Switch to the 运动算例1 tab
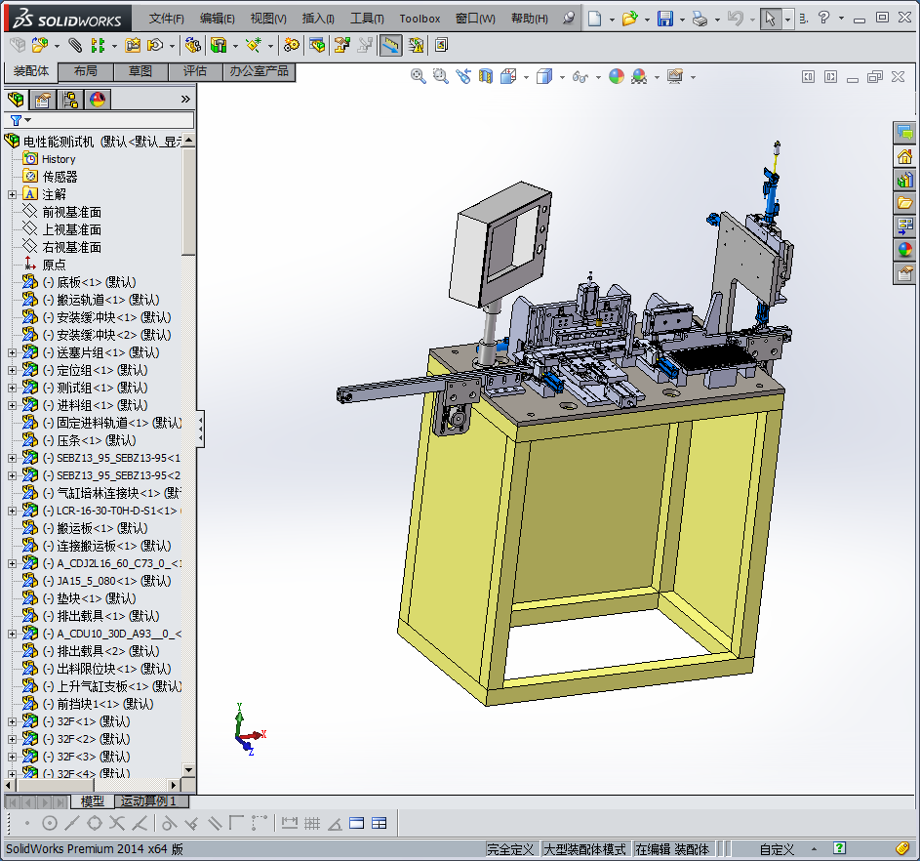The height and width of the screenshot is (861, 920). [149, 800]
